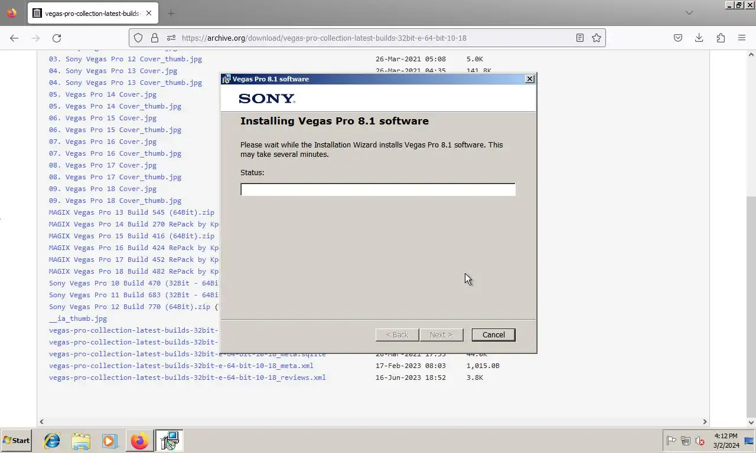The image size is (756, 453).
Task: Open 06. Vegas Pro 15 Cover_thumb.jpg link
Action: [x=115, y=130]
